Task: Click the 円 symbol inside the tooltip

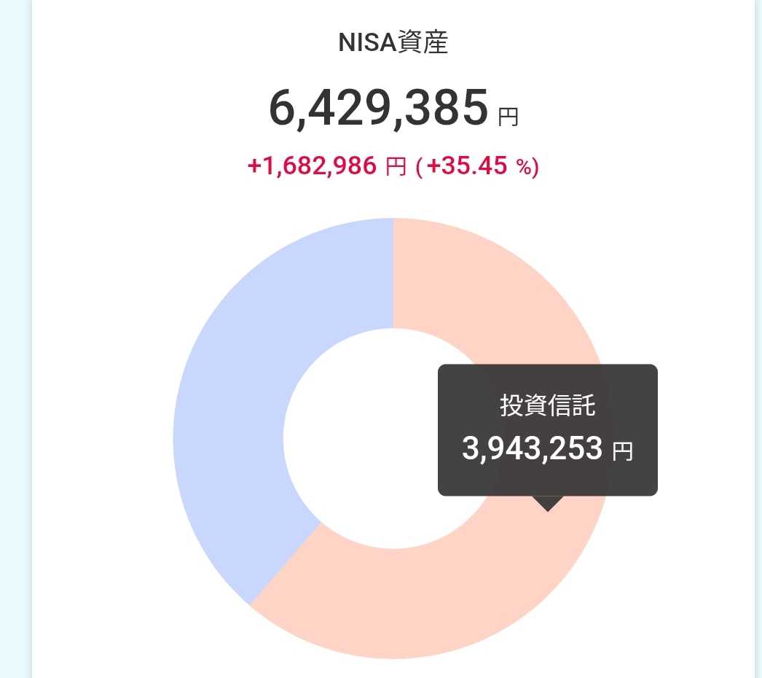Action: (622, 451)
